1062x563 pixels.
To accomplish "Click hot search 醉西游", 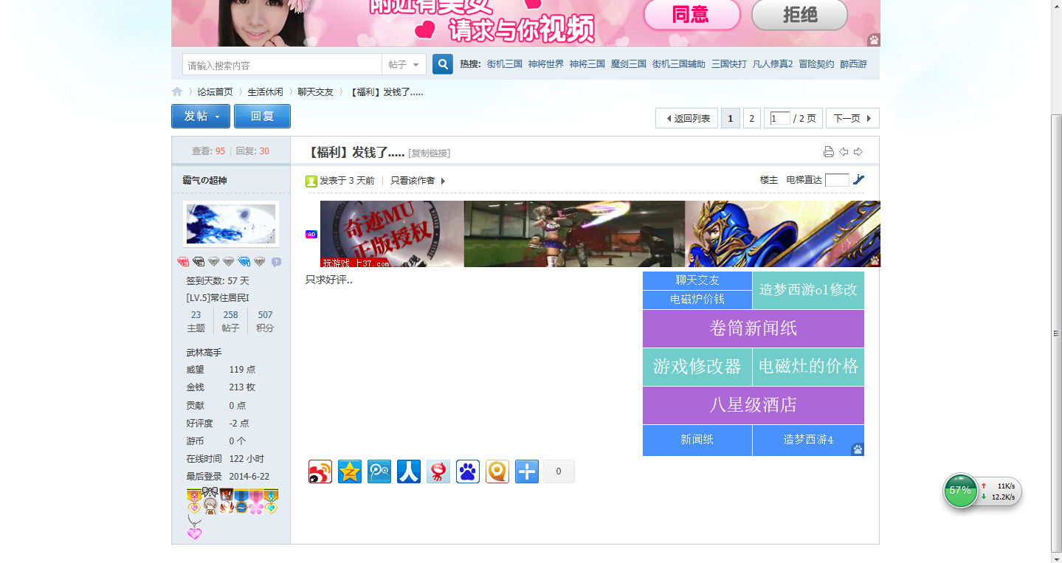I will [854, 64].
